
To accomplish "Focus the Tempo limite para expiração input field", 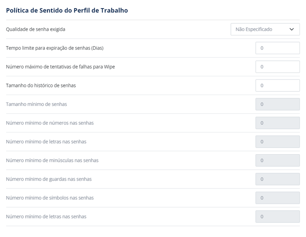I will (x=277, y=48).
